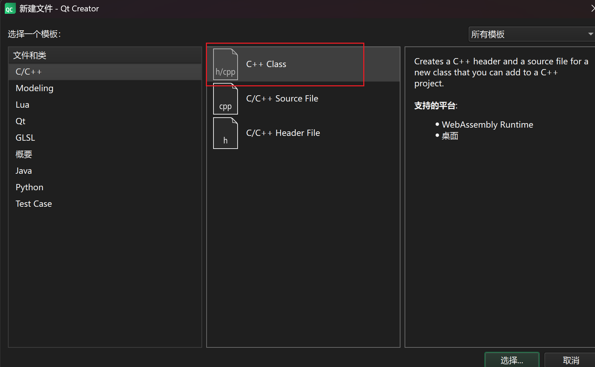This screenshot has width=595, height=367.
Task: Click the h header file icon
Action: point(226,133)
